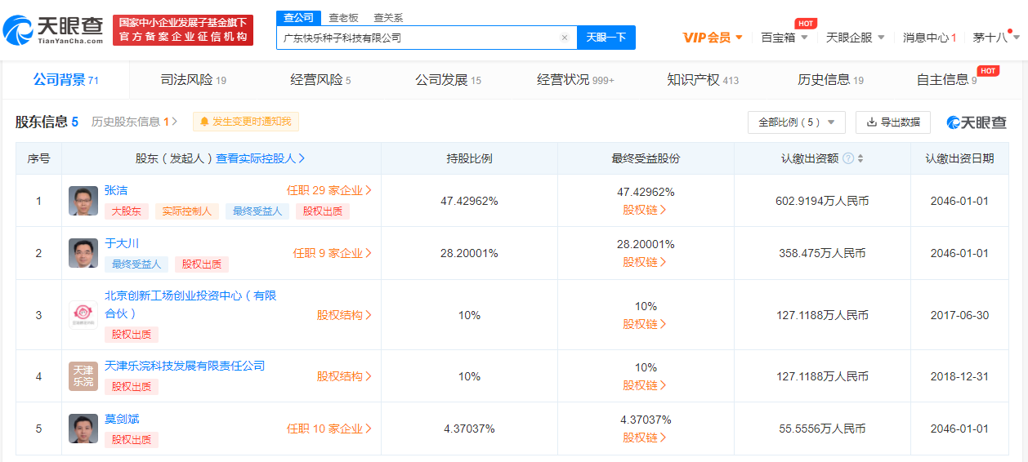Click the 股东信息 5 section heading
The height and width of the screenshot is (462, 1028).
[47, 122]
